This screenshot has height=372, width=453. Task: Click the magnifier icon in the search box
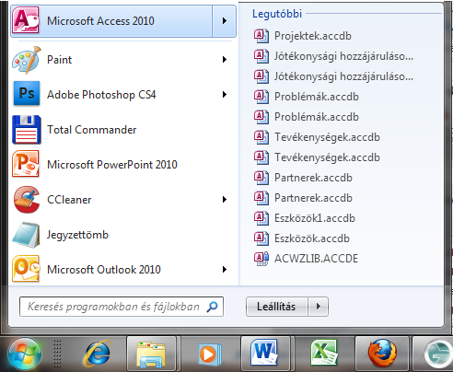pos(212,307)
